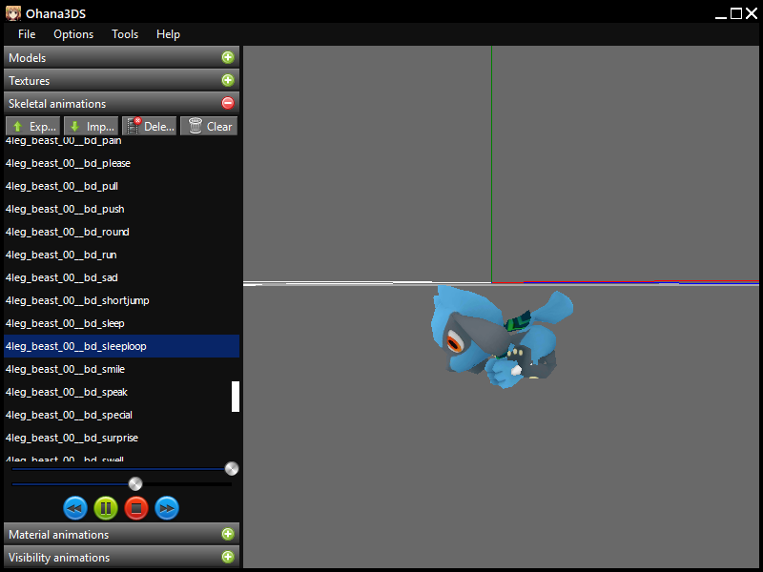The image size is (763, 572).
Task: Stop the animation with red button
Action: point(136,508)
